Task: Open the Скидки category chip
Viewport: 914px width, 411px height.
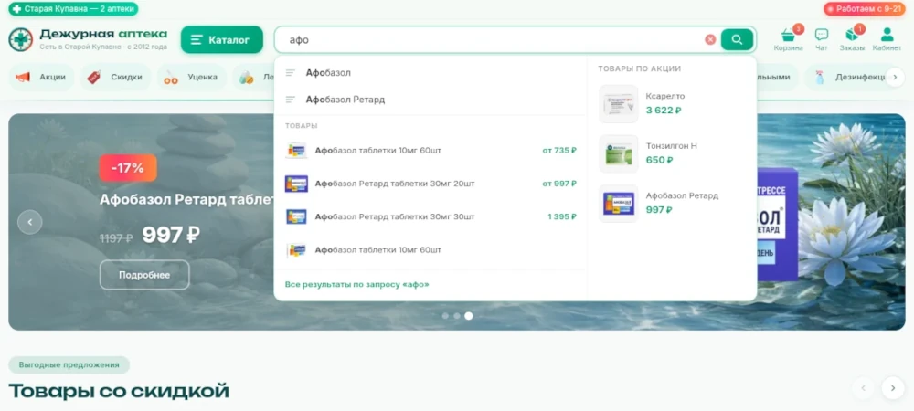Action: [x=115, y=77]
